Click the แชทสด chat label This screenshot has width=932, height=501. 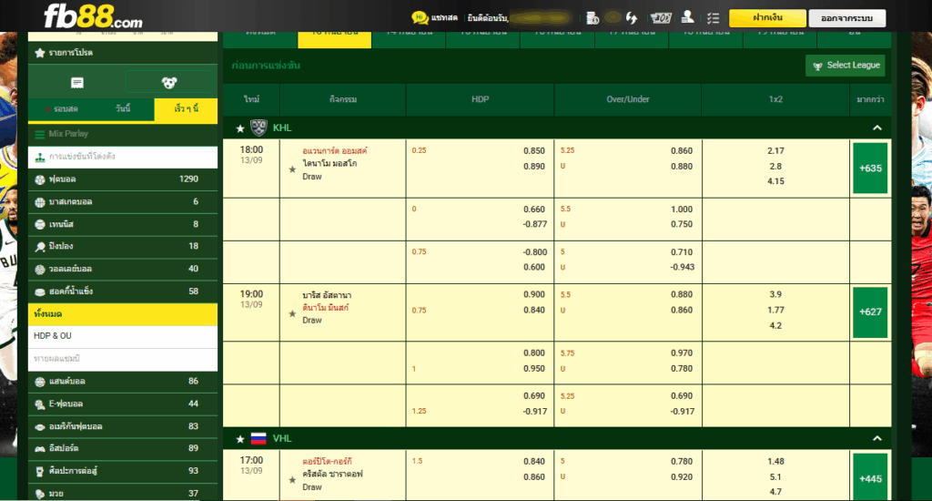[444, 18]
